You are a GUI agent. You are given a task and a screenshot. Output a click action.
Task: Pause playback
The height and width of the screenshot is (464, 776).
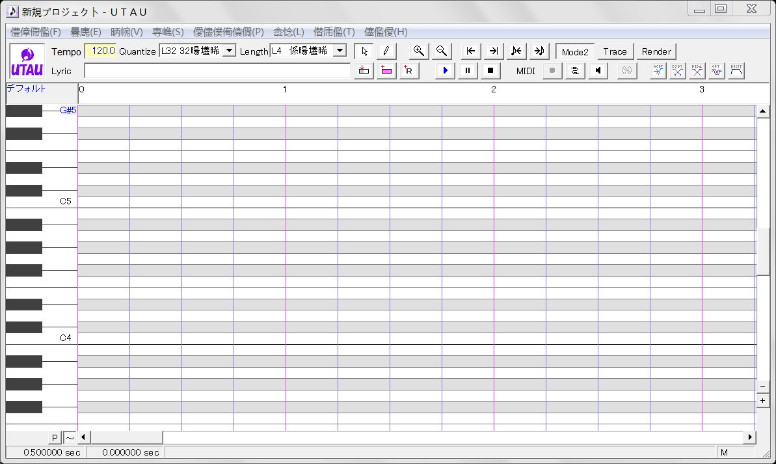(x=468, y=70)
